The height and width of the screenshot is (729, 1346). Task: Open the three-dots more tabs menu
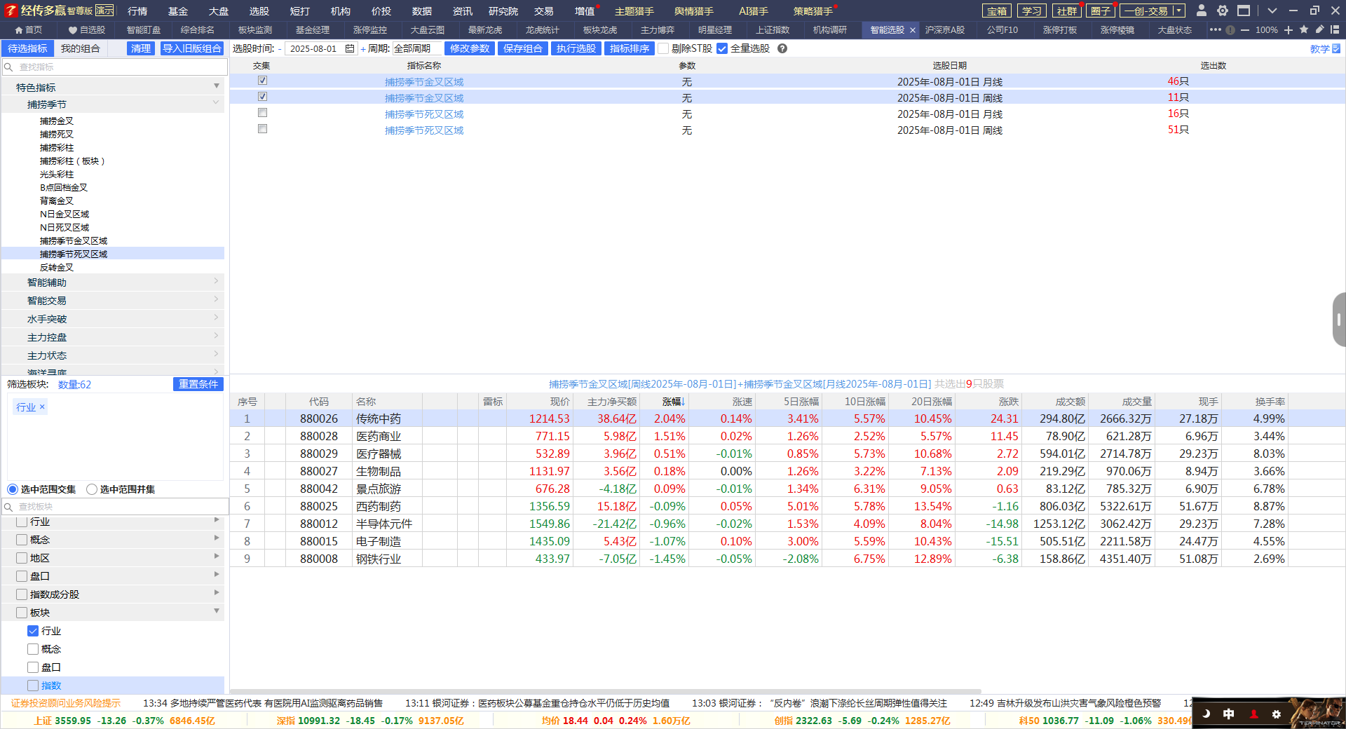coord(1216,29)
